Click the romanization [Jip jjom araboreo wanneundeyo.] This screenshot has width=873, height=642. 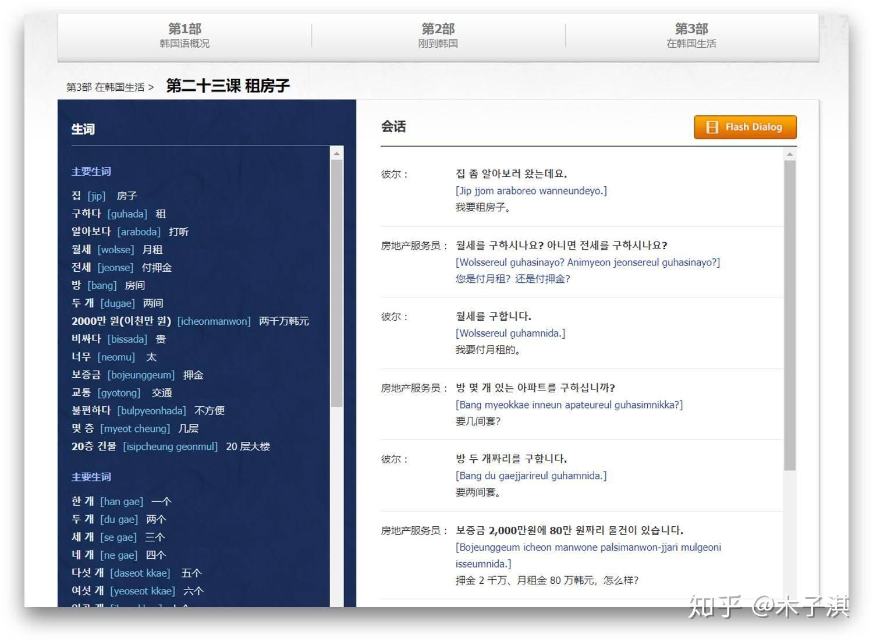tap(530, 190)
